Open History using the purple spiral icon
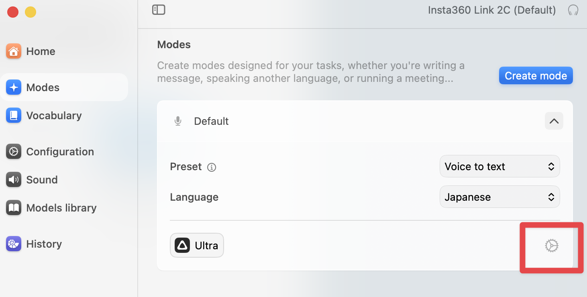 coord(14,244)
